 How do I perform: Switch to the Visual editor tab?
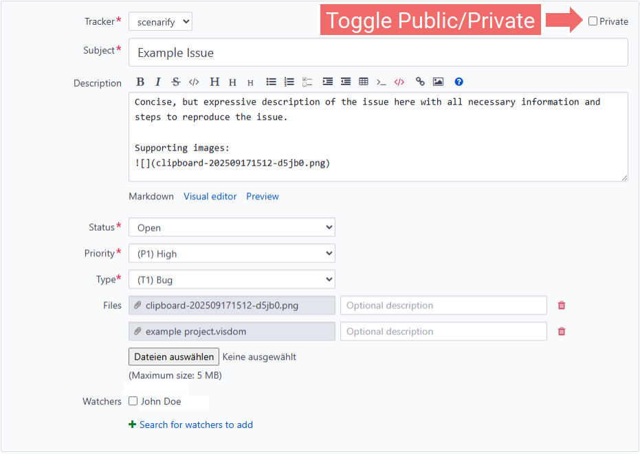point(210,196)
